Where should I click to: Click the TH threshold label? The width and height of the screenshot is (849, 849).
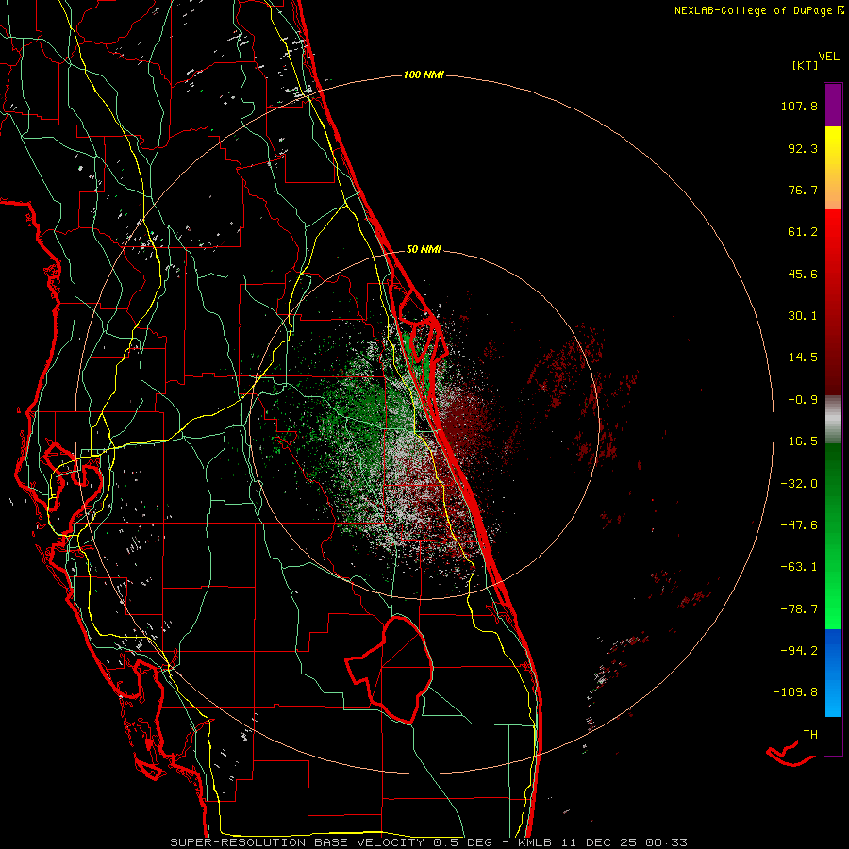(810, 735)
